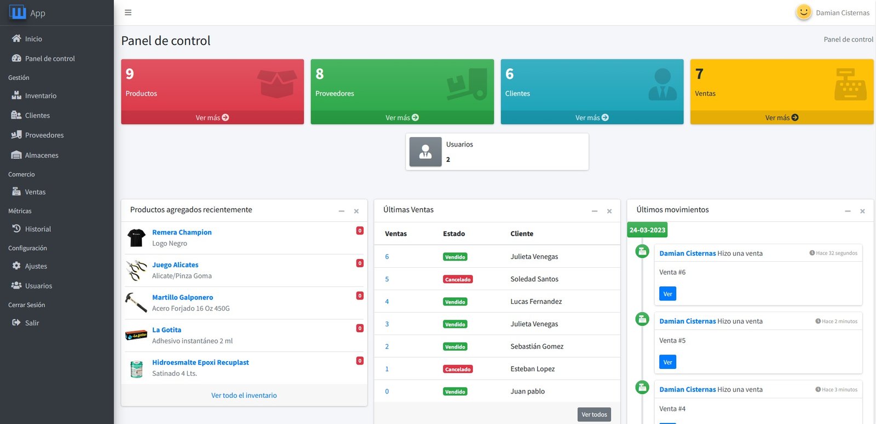
Task: Click the Ventas cash register sidebar icon
Action: point(16,191)
